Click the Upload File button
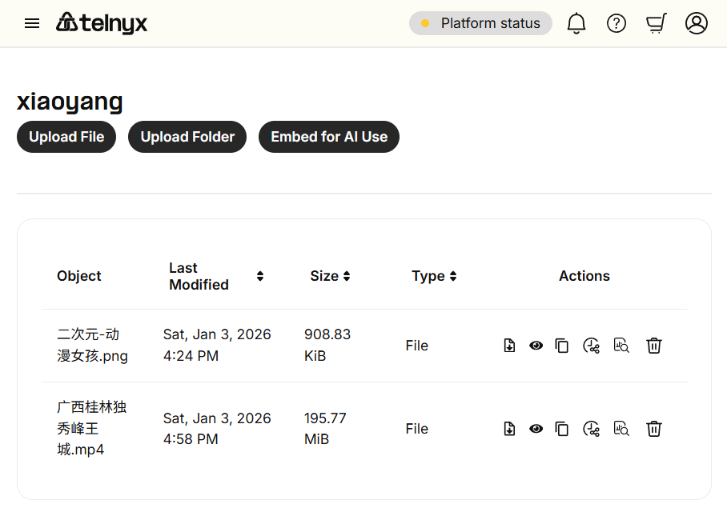727x512 pixels. [x=66, y=137]
